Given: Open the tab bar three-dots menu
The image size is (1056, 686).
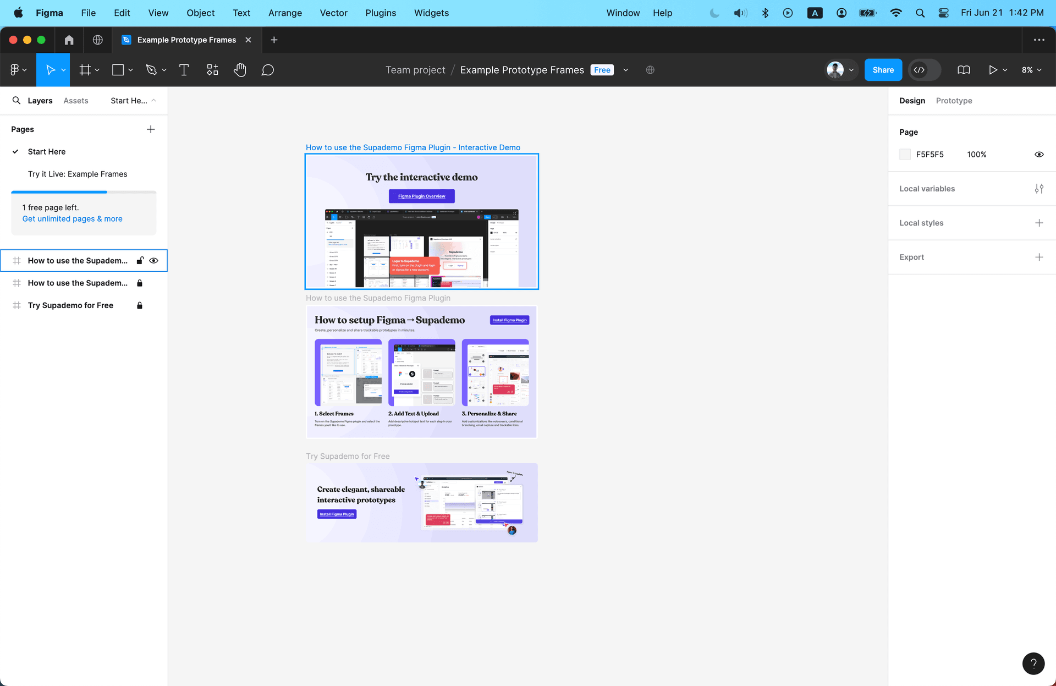Looking at the screenshot, I should [x=1039, y=40].
